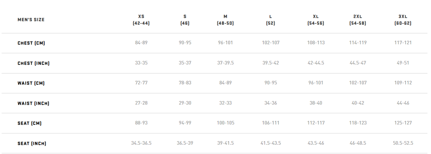Click the MEN'S SIZE header label
This screenshot has width=431, height=154.
pos(31,20)
